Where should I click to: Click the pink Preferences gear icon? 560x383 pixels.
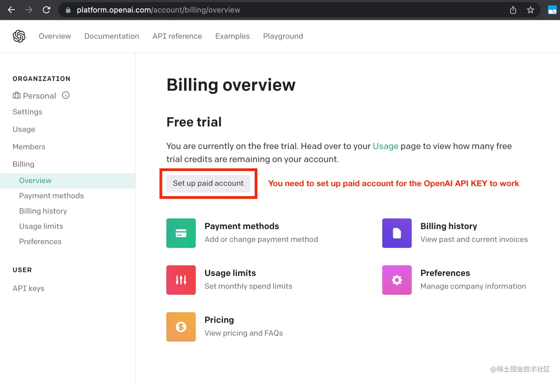pos(397,280)
